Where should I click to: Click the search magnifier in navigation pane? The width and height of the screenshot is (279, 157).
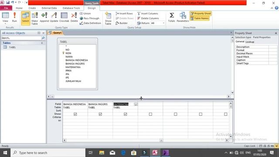pyautogui.click(x=43, y=38)
